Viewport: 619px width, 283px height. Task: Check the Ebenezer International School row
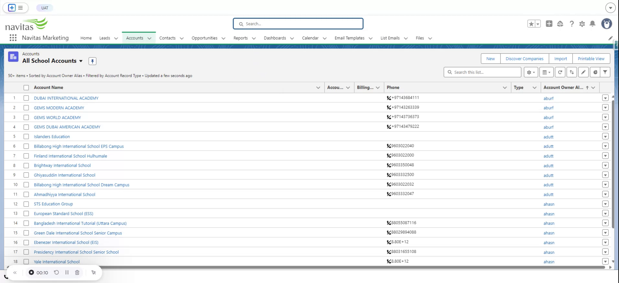tap(26, 243)
